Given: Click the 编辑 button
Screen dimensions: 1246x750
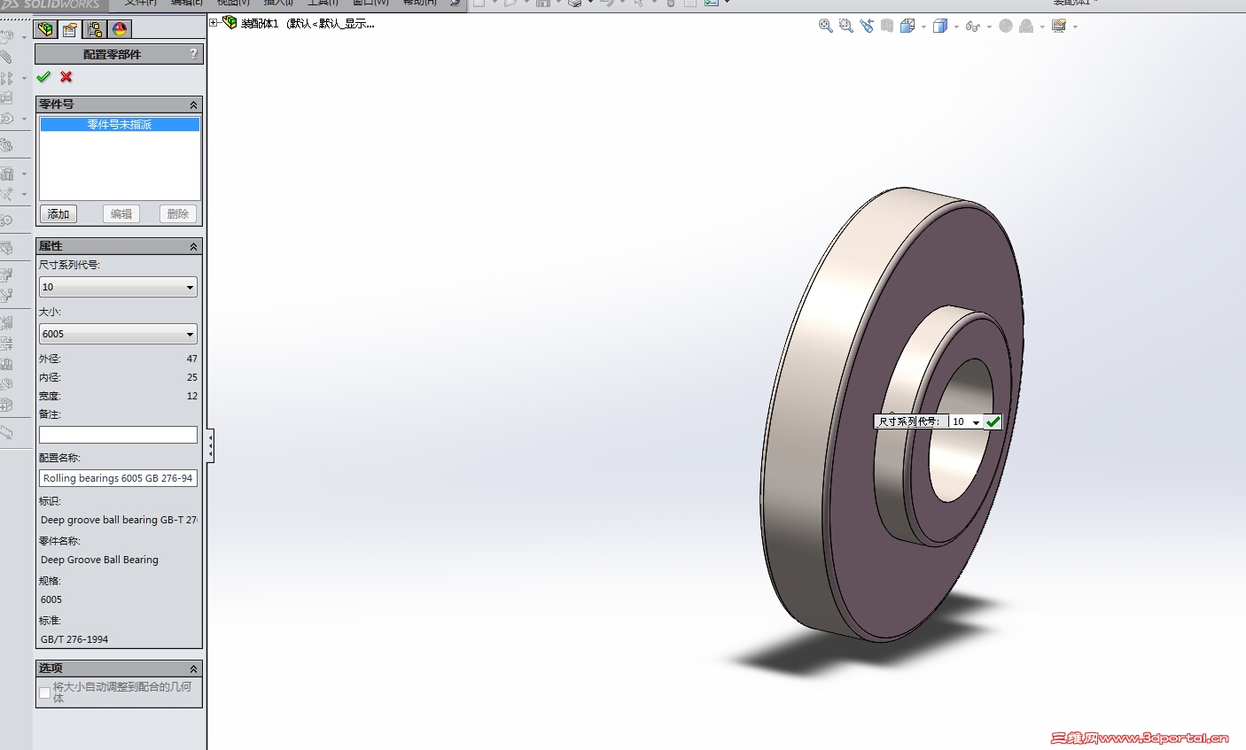Looking at the screenshot, I should (121, 214).
